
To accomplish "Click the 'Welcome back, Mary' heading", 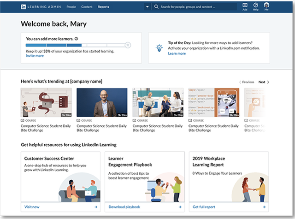I will (x=53, y=24).
